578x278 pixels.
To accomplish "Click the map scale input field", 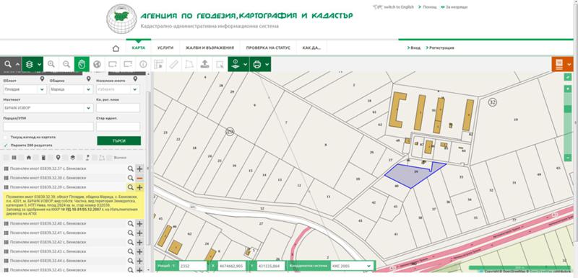I will click(192, 266).
